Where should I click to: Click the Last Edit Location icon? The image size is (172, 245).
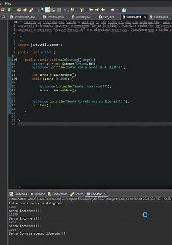point(91,10)
